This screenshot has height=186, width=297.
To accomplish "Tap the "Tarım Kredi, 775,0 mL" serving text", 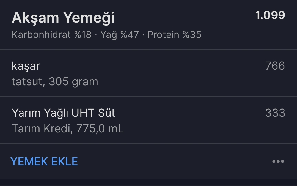I will [68, 129].
